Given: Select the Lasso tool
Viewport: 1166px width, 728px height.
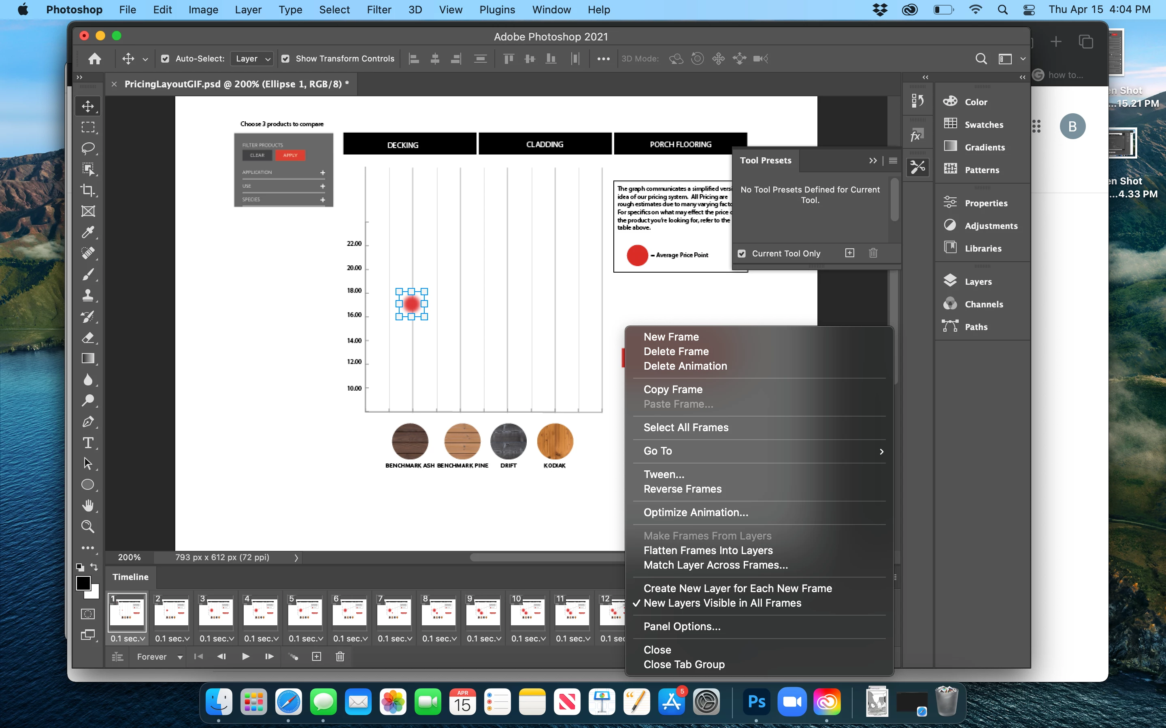Looking at the screenshot, I should 88,148.
